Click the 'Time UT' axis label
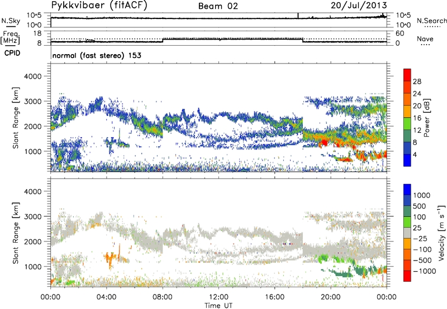The image size is (447, 309). coord(218,306)
